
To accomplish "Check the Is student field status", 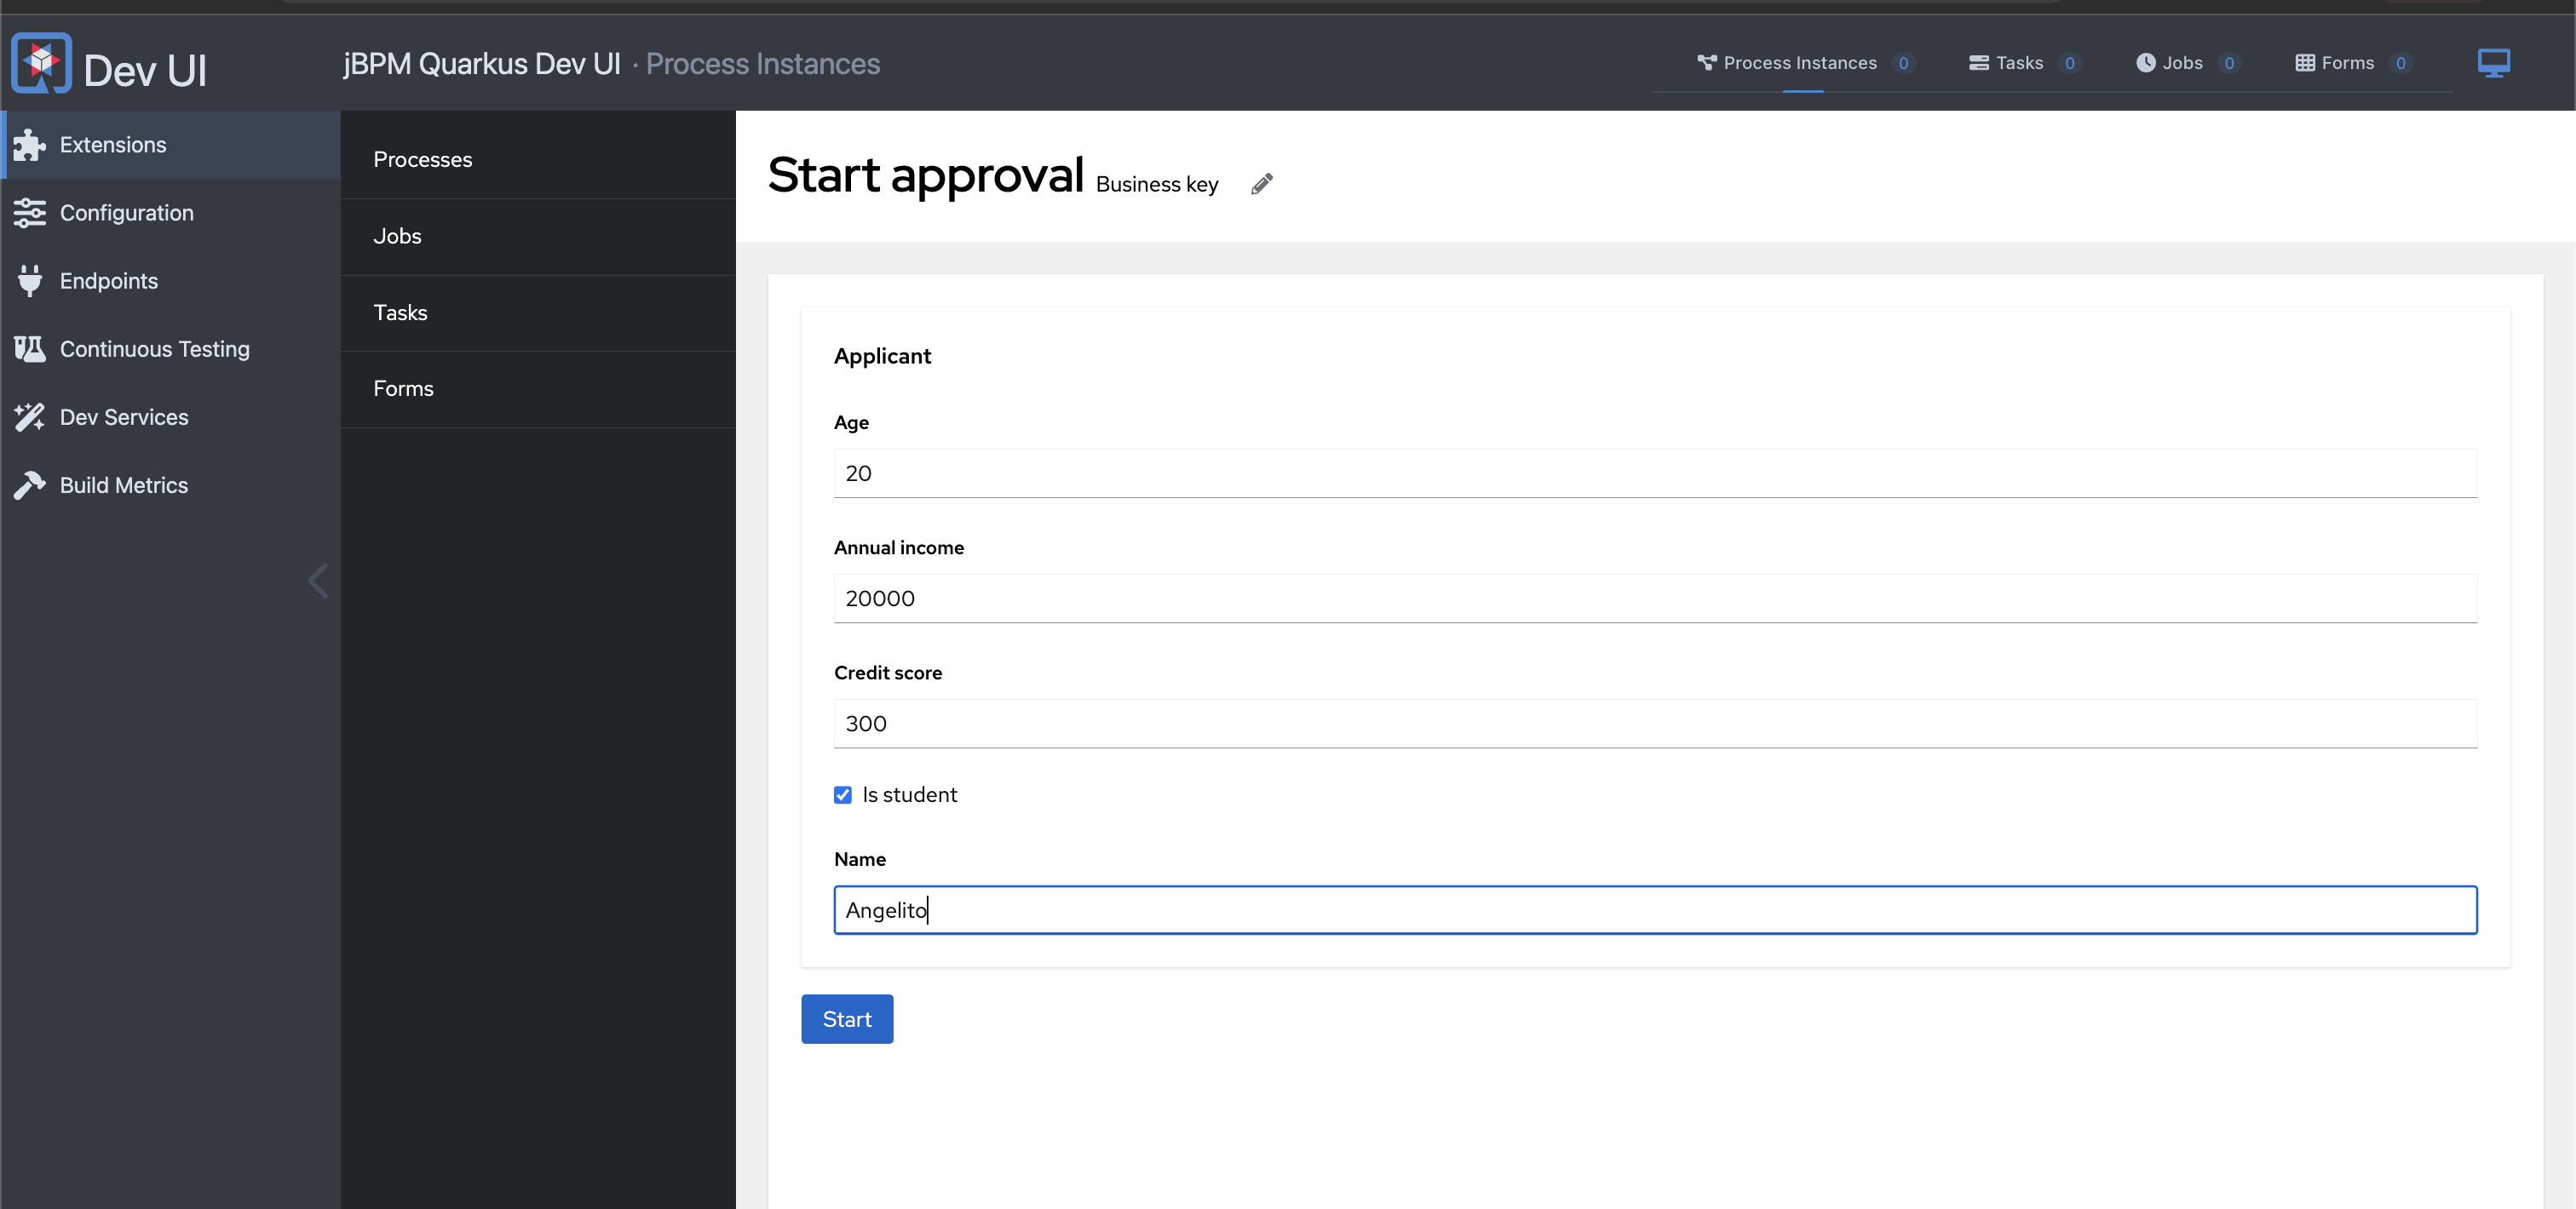I will tap(842, 795).
